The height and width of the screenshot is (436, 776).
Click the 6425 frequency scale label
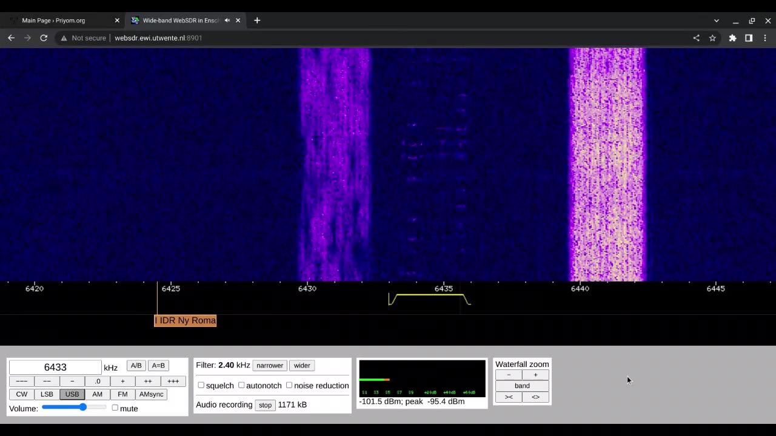[x=171, y=288]
